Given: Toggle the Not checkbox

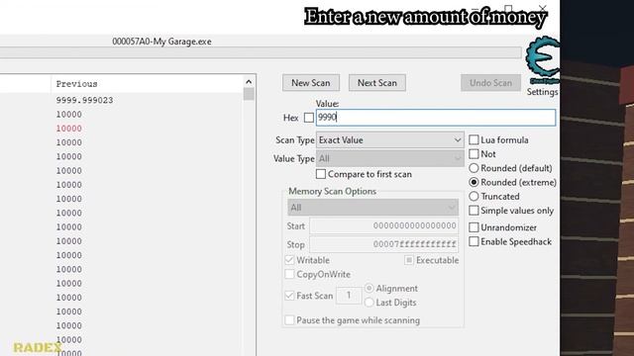Looking at the screenshot, I should (474, 154).
